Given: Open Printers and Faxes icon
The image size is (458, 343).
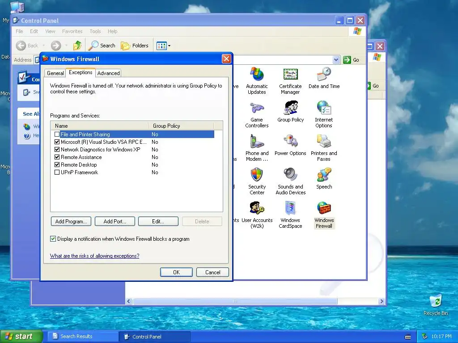Looking at the screenshot, I should (x=324, y=148).
